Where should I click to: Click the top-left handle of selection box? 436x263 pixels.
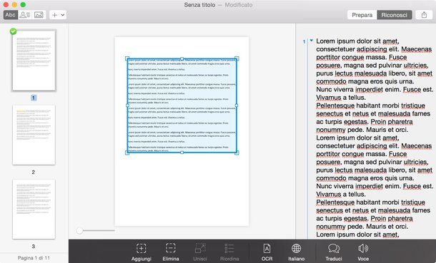(127, 58)
